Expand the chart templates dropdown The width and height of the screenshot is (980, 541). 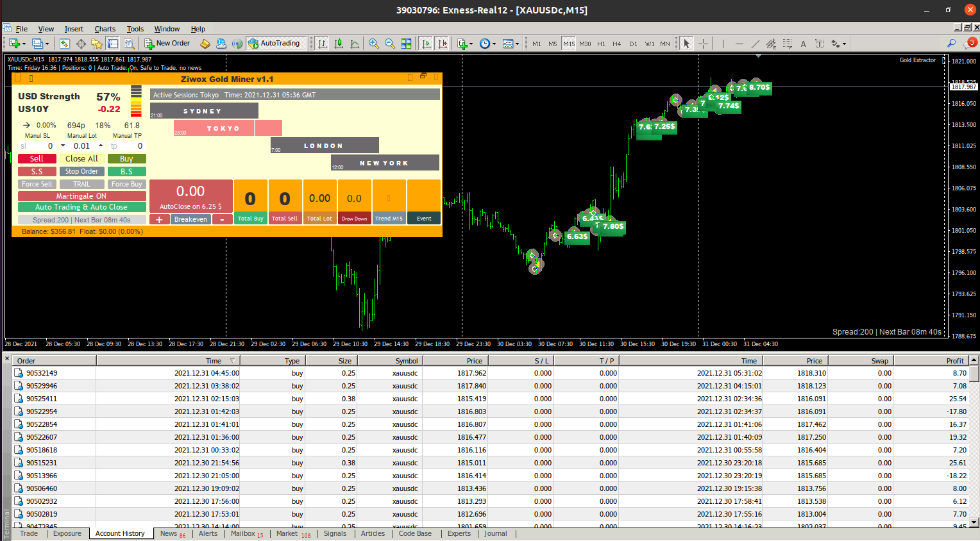click(x=517, y=44)
